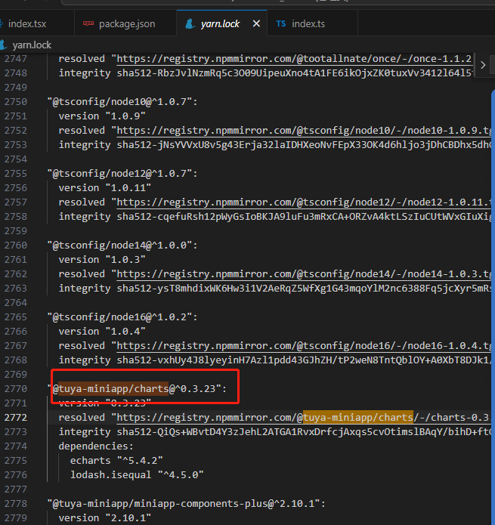
Task: Open the package.json tab
Action: [125, 23]
